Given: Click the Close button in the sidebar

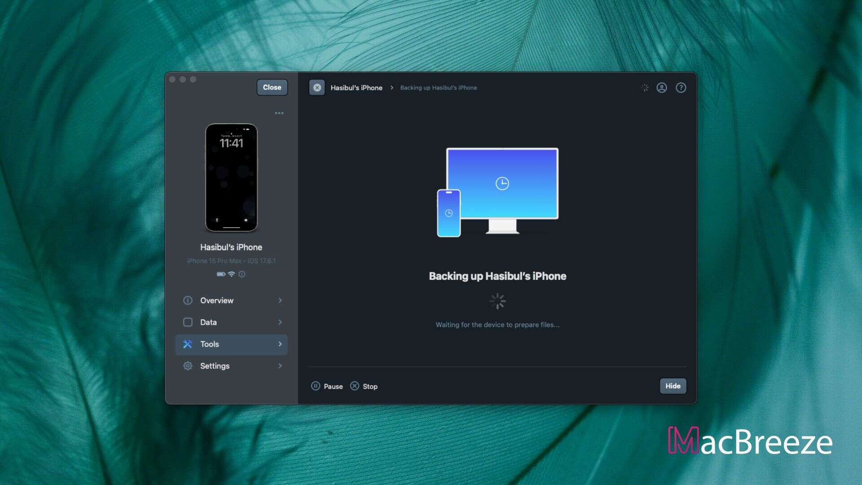Looking at the screenshot, I should tap(272, 88).
